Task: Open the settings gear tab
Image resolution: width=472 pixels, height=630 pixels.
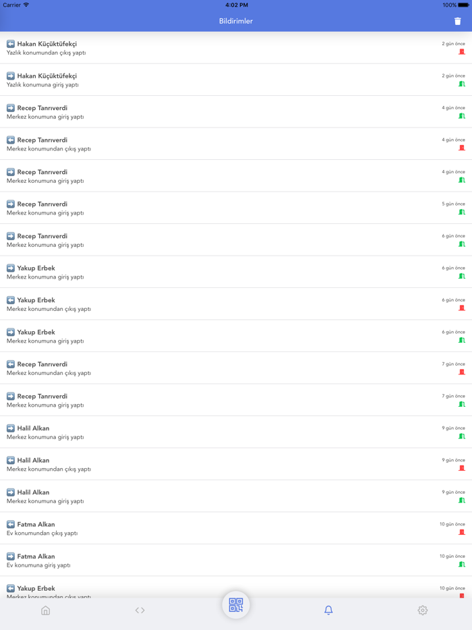Action: (423, 610)
